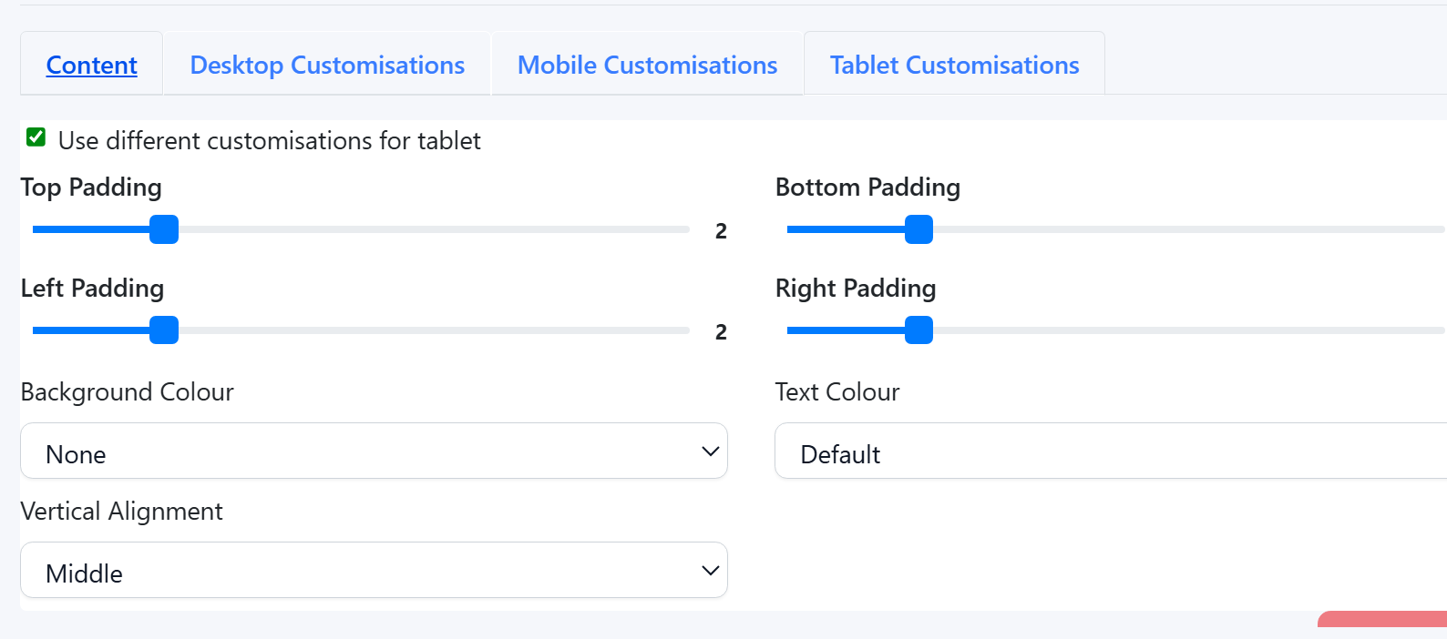Click the Background Colour dropdown chevron arrow
Viewport: 1447px width, 639px height.
[711, 451]
